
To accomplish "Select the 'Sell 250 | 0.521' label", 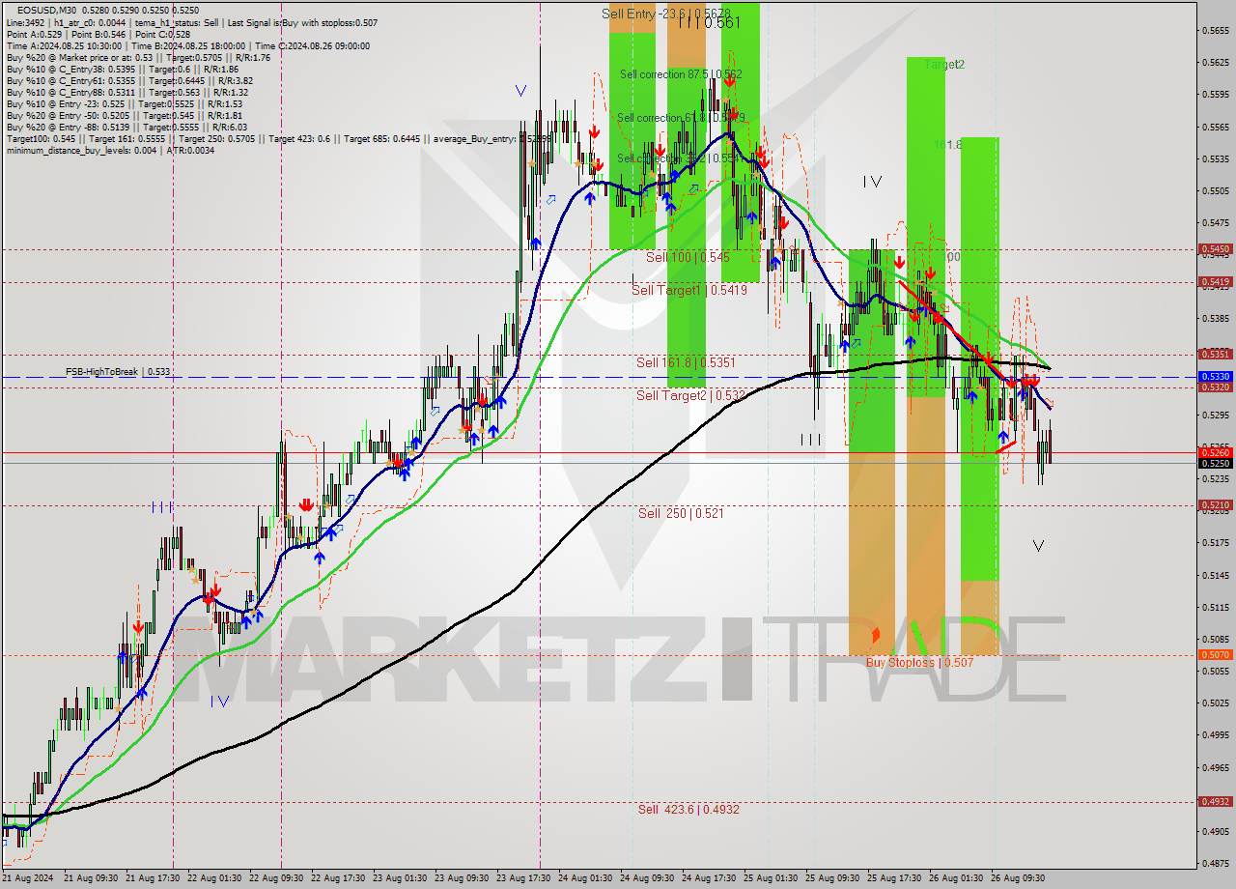I will point(681,513).
